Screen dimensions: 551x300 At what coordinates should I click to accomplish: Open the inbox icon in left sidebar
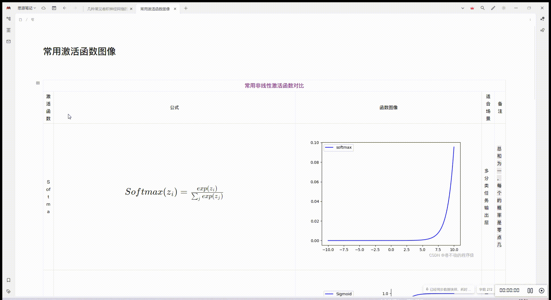[8, 41]
